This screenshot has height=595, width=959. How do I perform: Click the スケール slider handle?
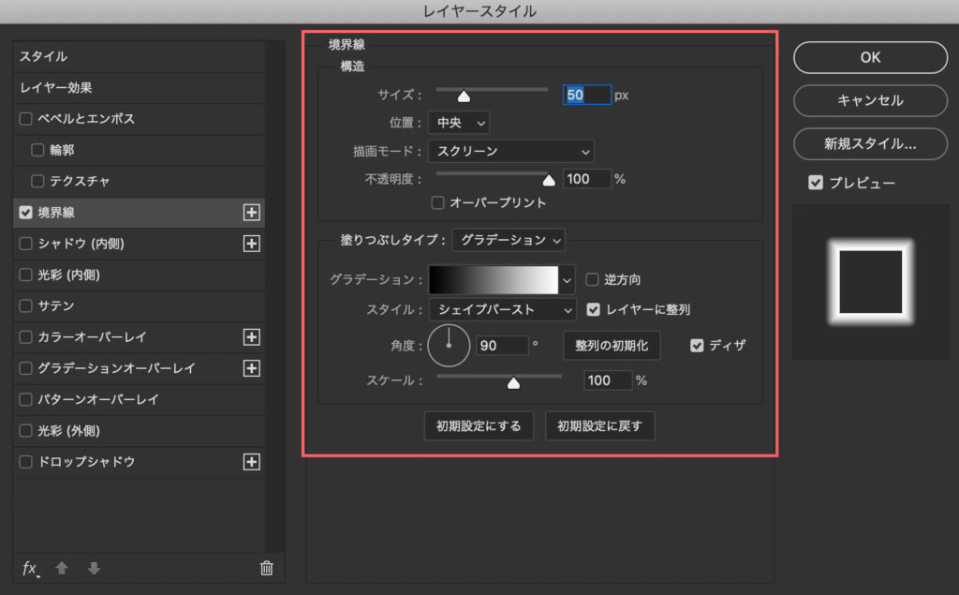pos(514,383)
